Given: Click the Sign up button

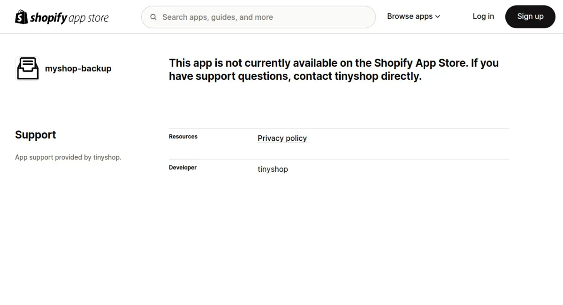Looking at the screenshot, I should coord(530,16).
